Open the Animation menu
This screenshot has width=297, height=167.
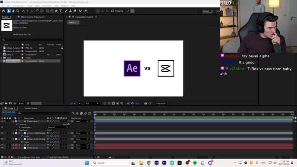coord(47,6)
